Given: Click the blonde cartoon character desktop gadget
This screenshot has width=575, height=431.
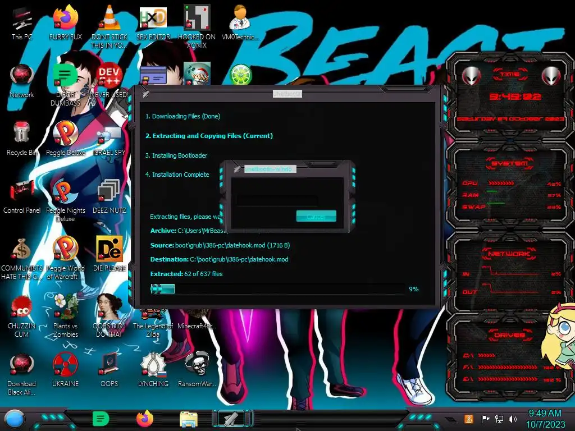Looking at the screenshot, I should pos(561,337).
